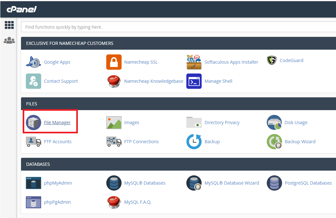Open the Backup link
Viewport: 336px width, 218px height.
click(212, 142)
